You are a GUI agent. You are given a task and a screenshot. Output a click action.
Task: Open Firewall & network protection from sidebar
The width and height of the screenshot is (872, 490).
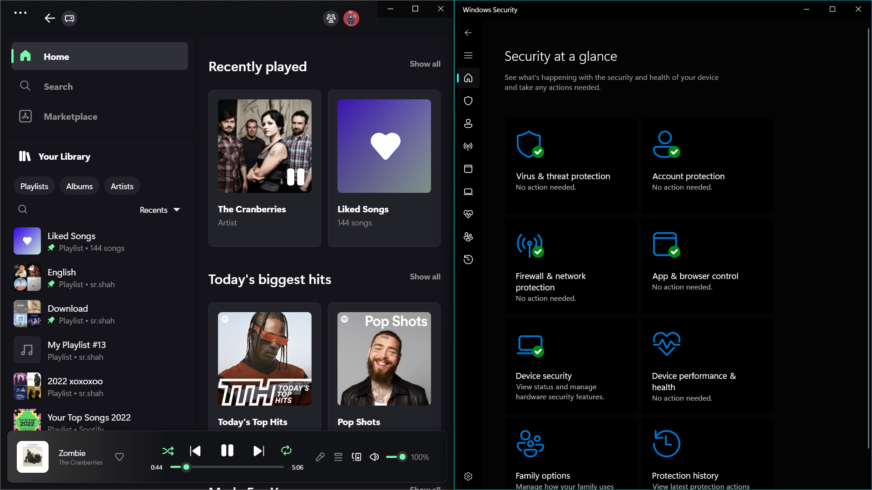[x=468, y=146]
